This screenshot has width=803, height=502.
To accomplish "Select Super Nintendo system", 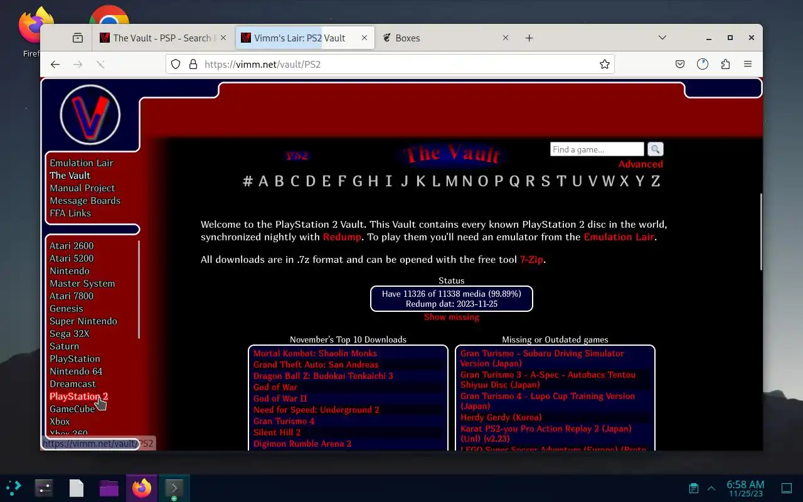I will [x=83, y=321].
